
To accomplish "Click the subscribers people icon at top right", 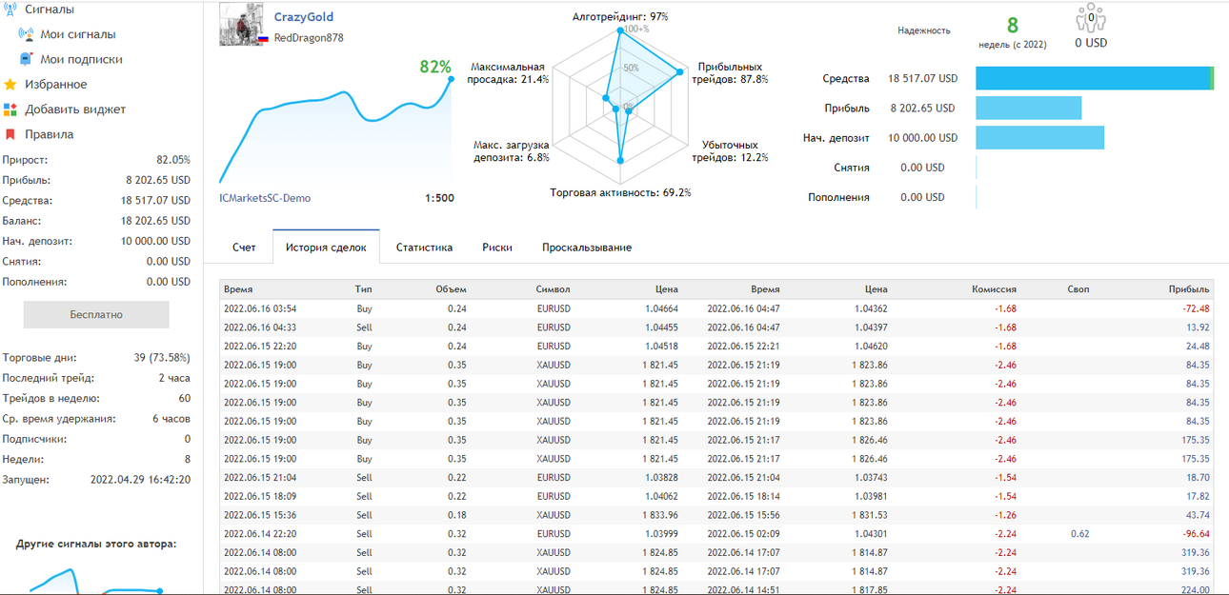I will click(x=1091, y=19).
